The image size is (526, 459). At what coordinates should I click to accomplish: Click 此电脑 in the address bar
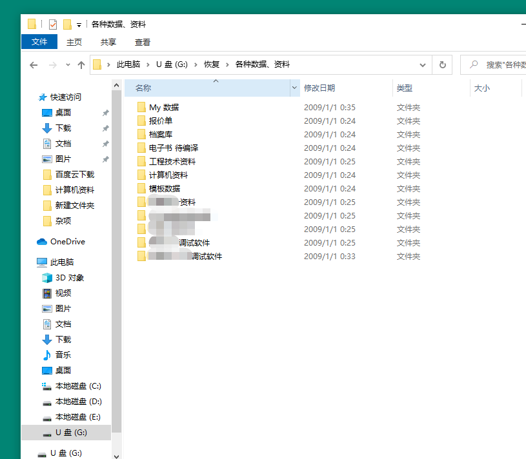[x=128, y=64]
